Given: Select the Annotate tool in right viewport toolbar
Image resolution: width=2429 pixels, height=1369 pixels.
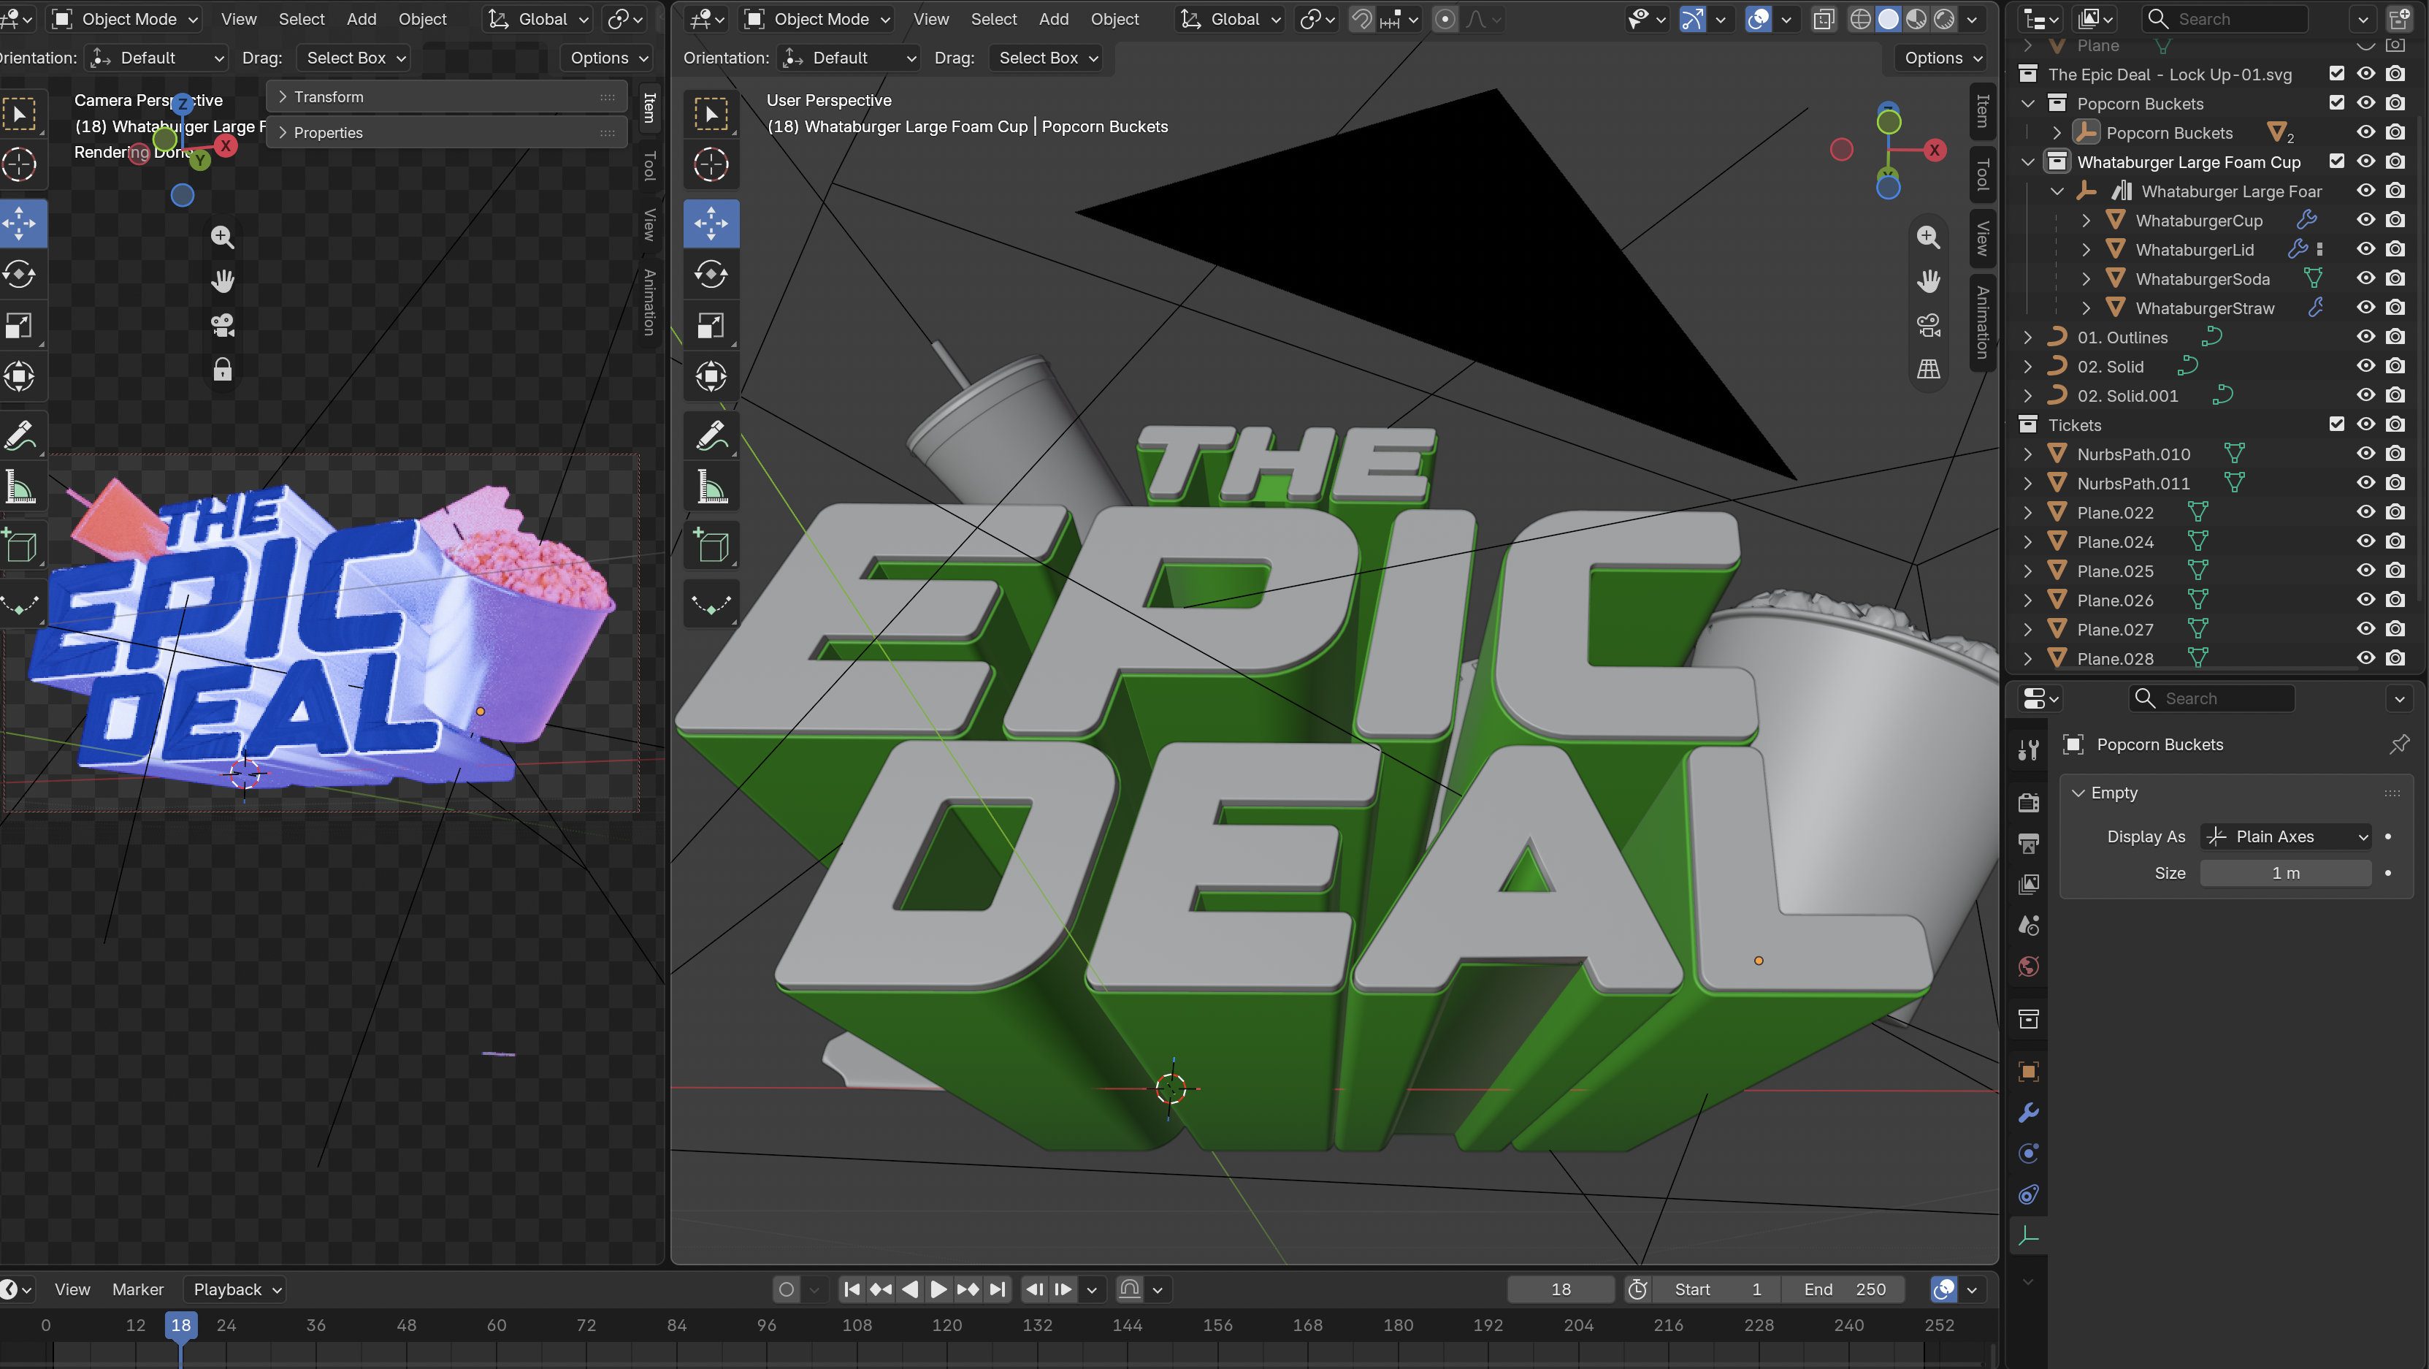Looking at the screenshot, I should 711,436.
